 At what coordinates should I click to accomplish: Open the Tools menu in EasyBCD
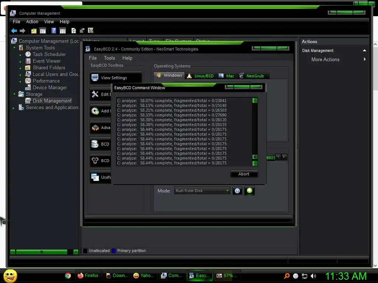(109, 58)
